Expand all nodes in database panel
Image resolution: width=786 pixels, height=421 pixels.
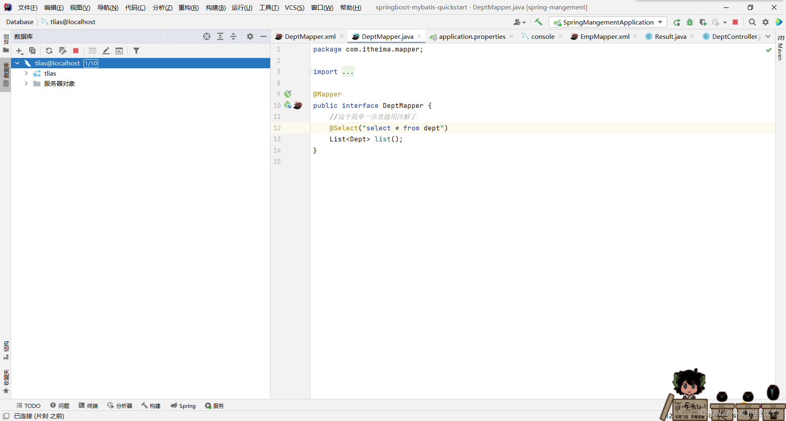pyautogui.click(x=220, y=36)
